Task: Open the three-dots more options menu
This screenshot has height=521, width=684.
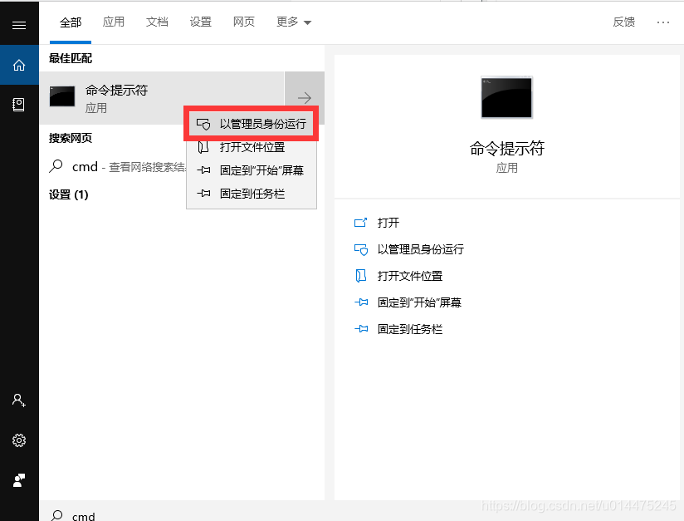Action: click(x=663, y=22)
